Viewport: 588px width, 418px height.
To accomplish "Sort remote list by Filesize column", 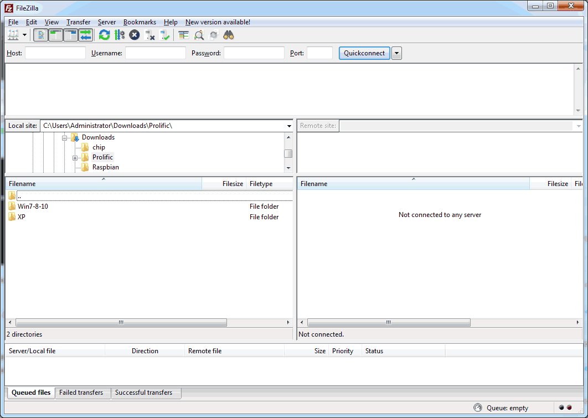I will point(550,184).
